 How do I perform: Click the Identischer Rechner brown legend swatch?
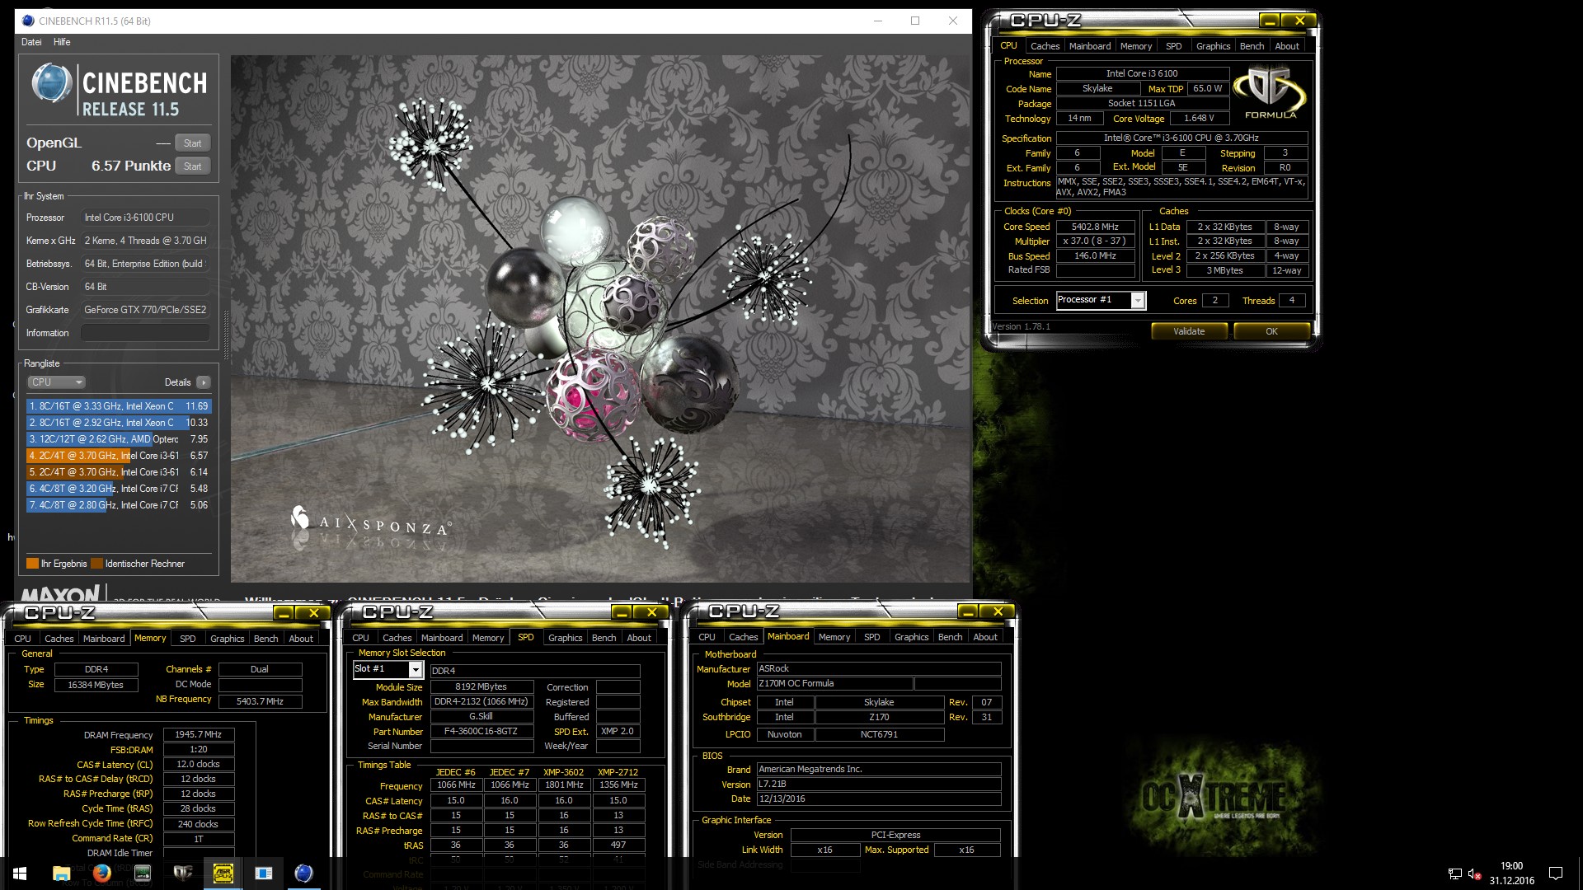point(97,564)
